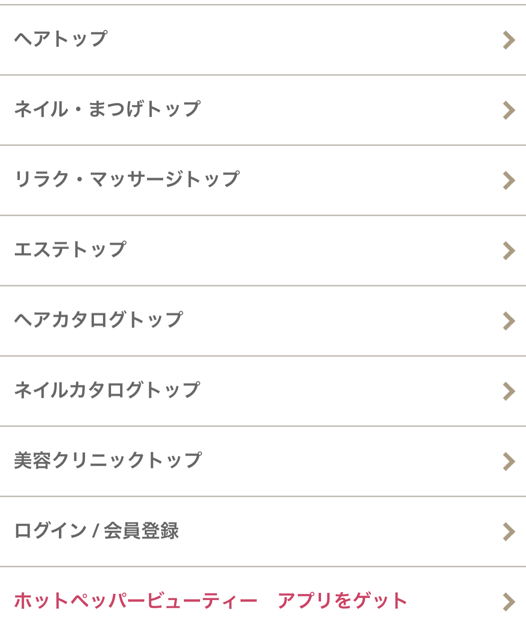This screenshot has width=526, height=628.
Task: Click the arrow next to ネイルカタログトップ
Action: (x=509, y=391)
